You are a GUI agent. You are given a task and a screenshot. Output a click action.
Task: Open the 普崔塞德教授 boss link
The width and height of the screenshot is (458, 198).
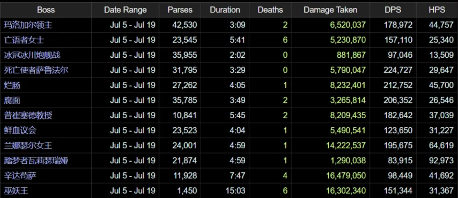[28, 116]
